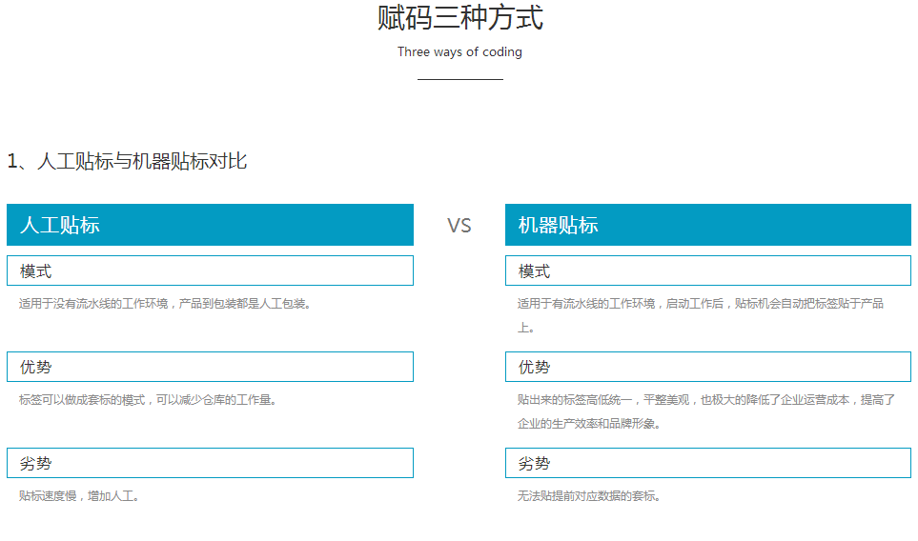
Task: Click the 赋码三种方式 page title
Action: click(460, 17)
